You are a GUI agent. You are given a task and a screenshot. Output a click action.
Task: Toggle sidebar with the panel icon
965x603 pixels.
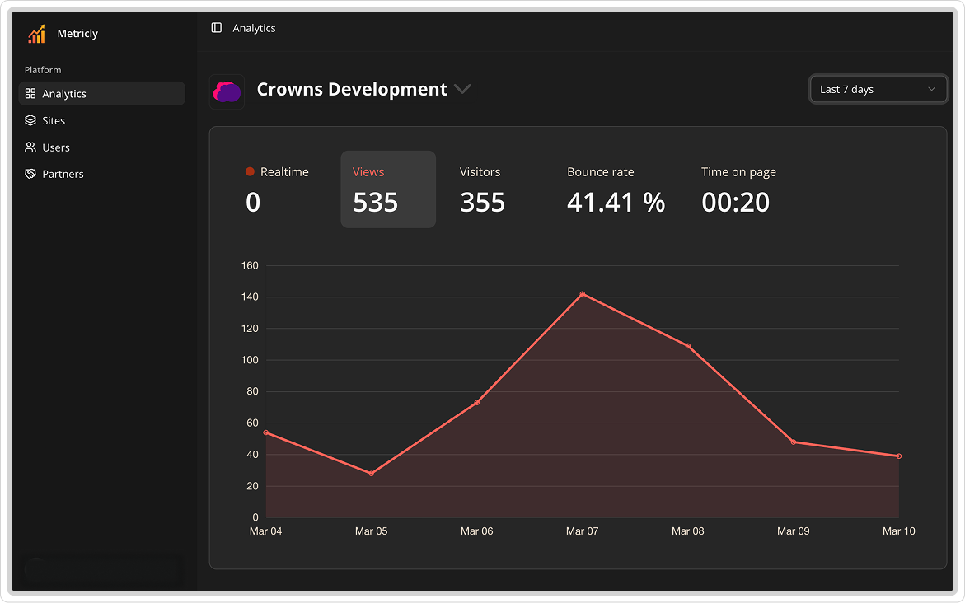pyautogui.click(x=217, y=28)
